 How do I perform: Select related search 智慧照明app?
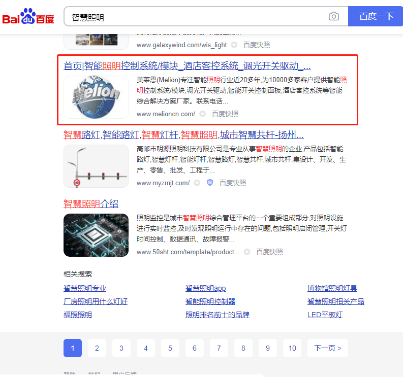[206, 288]
